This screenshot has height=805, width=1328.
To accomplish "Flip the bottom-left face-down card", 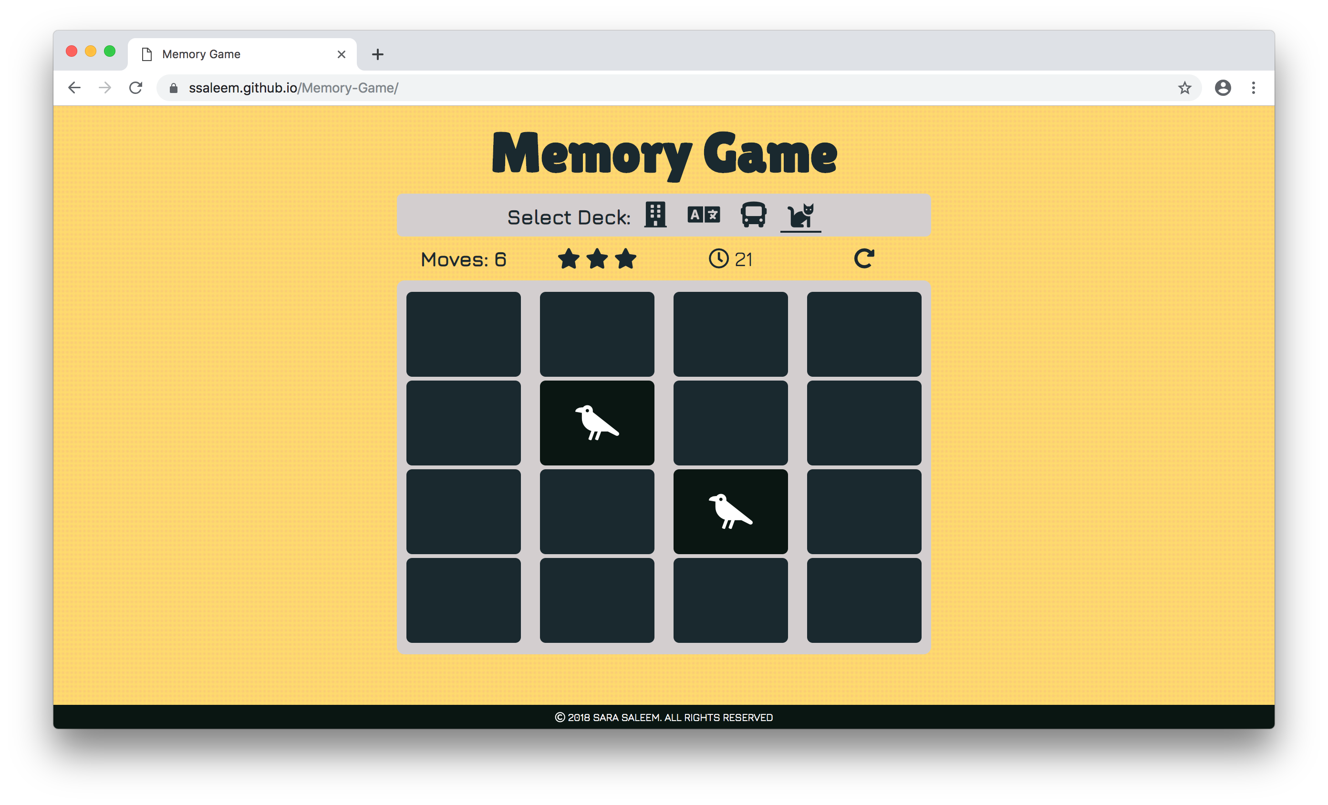I will tap(463, 600).
